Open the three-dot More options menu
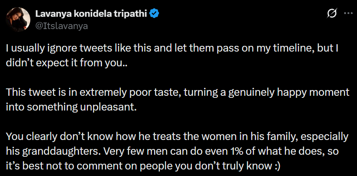This screenshot has height=176, width=357. point(348,14)
